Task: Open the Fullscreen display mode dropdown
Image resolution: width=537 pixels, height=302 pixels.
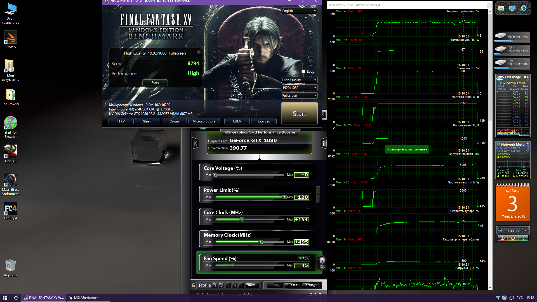Action: pos(299,96)
